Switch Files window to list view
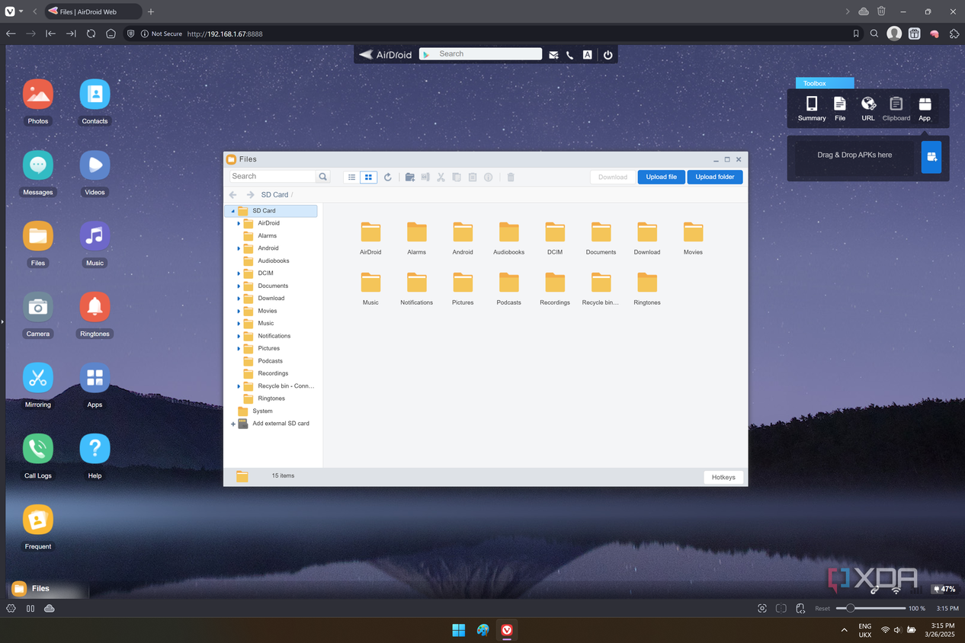 point(351,177)
